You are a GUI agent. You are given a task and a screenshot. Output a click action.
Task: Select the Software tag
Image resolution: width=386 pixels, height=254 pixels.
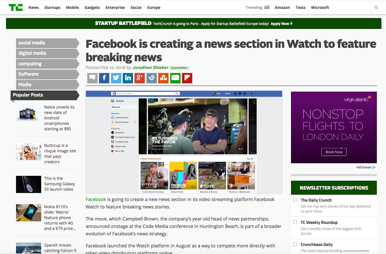[47, 74]
